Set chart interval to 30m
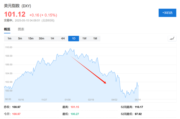 tap(41, 39)
